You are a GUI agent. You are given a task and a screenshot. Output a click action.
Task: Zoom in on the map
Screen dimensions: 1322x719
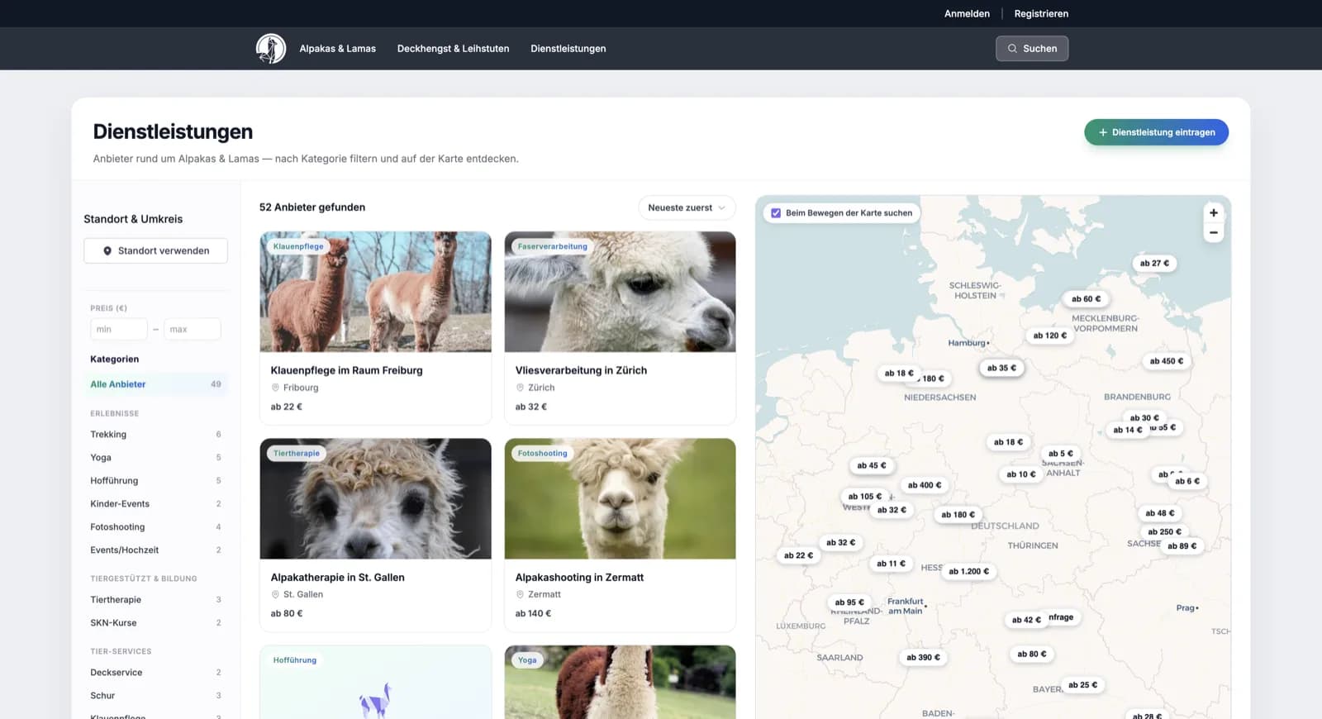1213,212
